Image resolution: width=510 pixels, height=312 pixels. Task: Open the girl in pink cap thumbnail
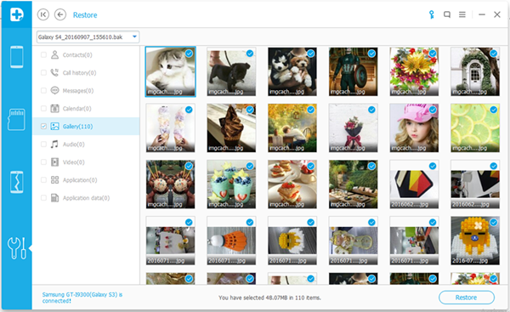click(x=414, y=128)
